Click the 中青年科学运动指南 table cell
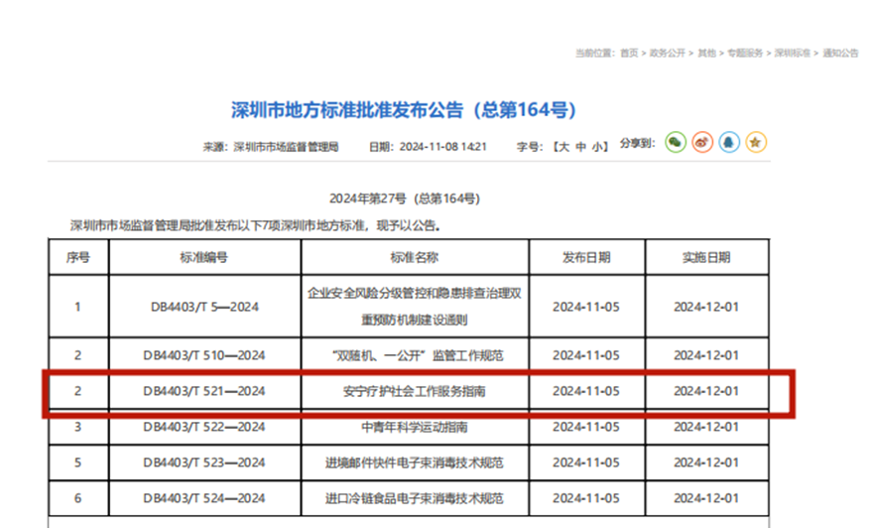This screenshot has height=532, width=873. [414, 428]
